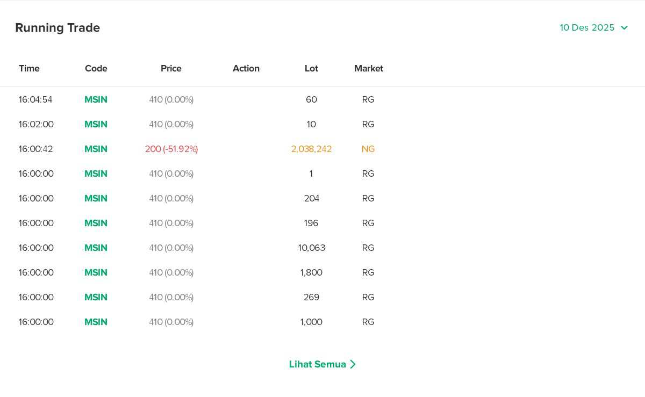Click the chevron next to the date

click(x=624, y=28)
